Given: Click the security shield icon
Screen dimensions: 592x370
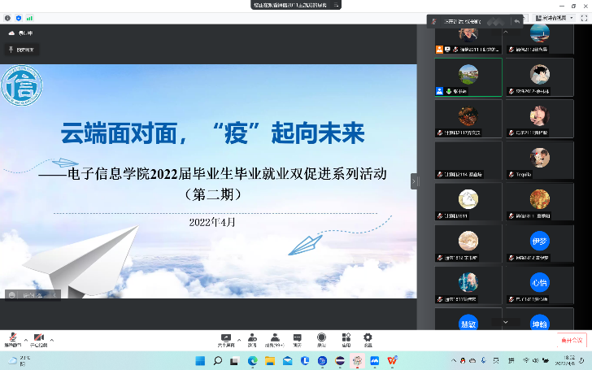Looking at the screenshot, I should click(x=18, y=17).
